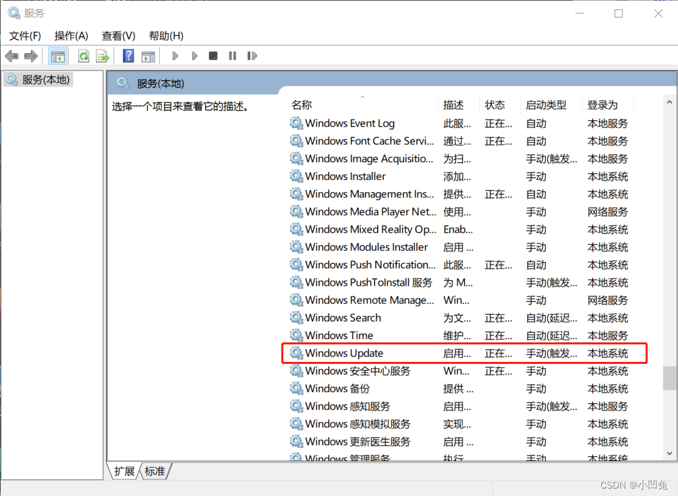Click the Start service play icon
Image resolution: width=678 pixels, height=496 pixels.
[x=175, y=56]
